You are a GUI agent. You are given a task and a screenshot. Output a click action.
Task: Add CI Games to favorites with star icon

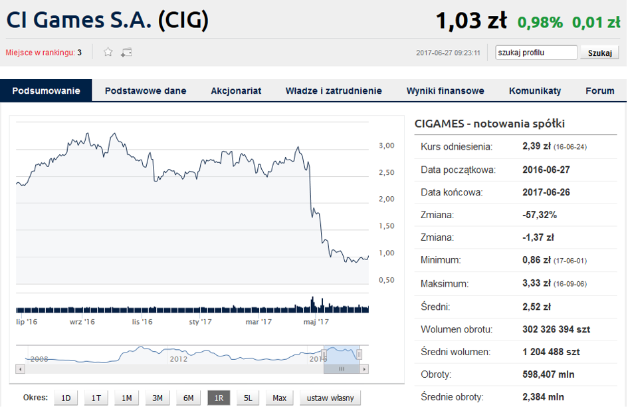[108, 52]
